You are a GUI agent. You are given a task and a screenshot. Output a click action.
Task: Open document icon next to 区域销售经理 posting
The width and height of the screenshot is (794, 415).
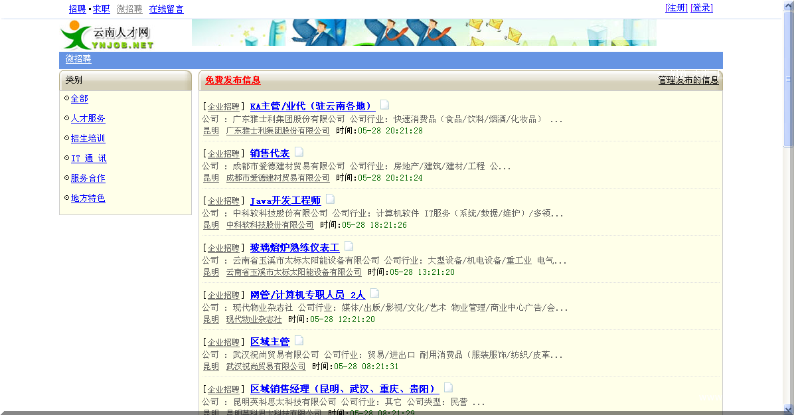pos(448,386)
